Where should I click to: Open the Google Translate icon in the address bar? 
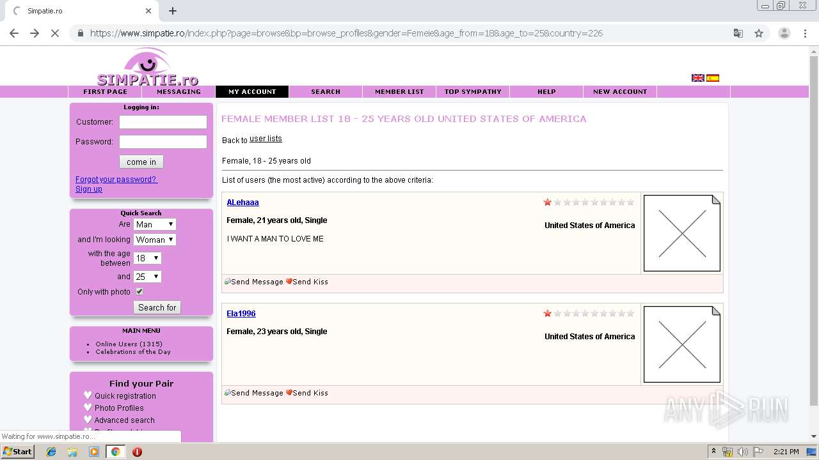point(738,33)
